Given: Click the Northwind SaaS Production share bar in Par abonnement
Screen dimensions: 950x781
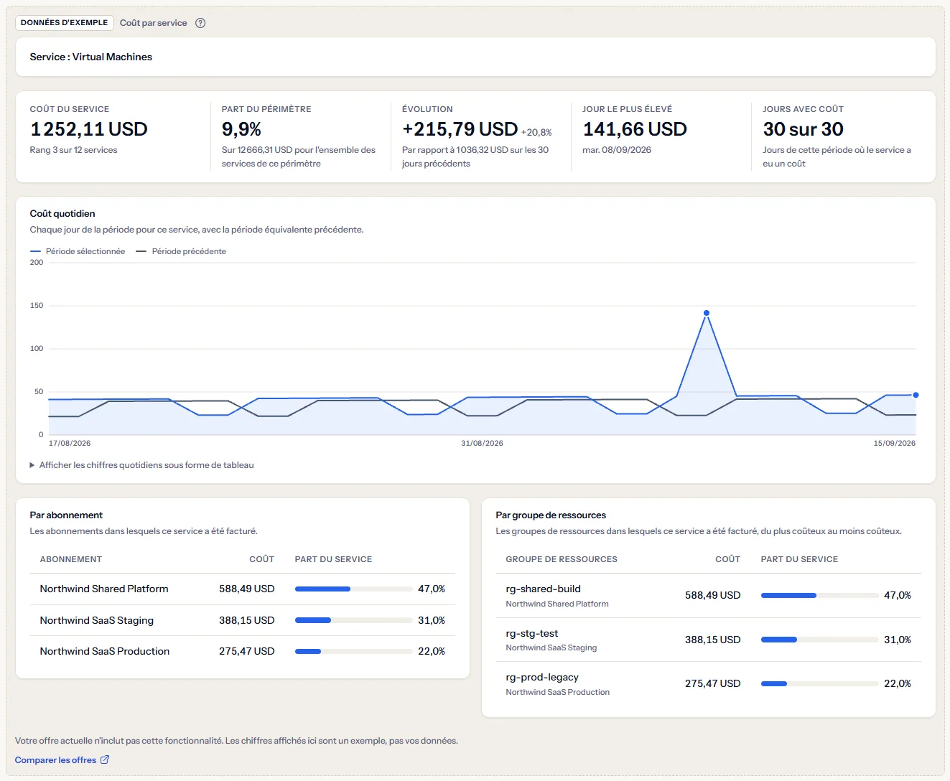Looking at the screenshot, I should tap(353, 651).
